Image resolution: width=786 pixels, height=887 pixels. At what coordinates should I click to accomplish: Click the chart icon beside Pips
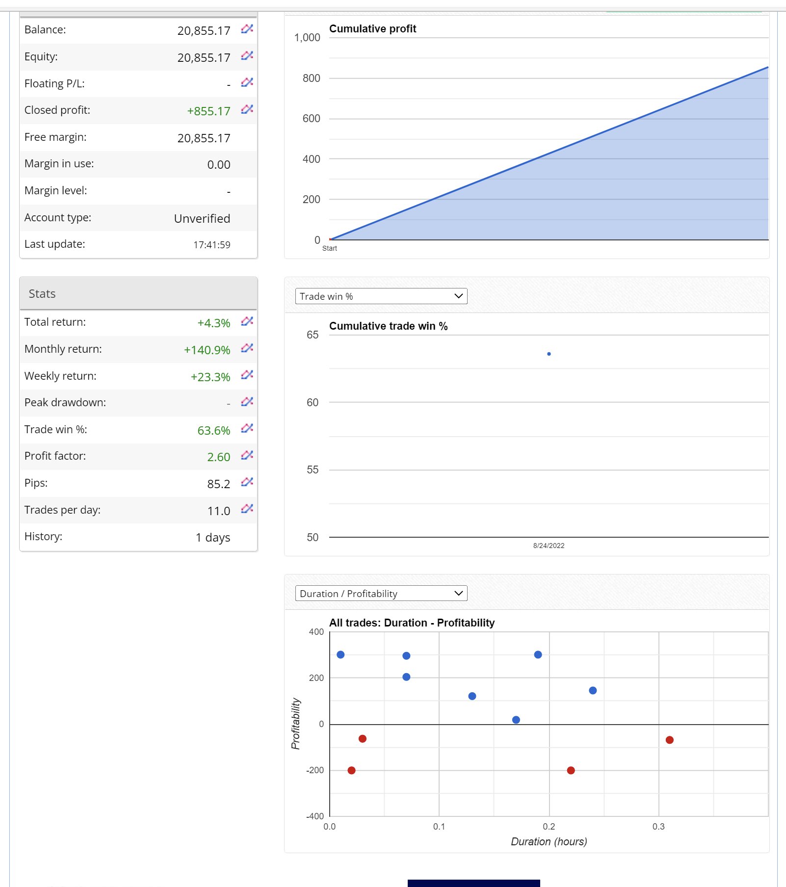247,482
